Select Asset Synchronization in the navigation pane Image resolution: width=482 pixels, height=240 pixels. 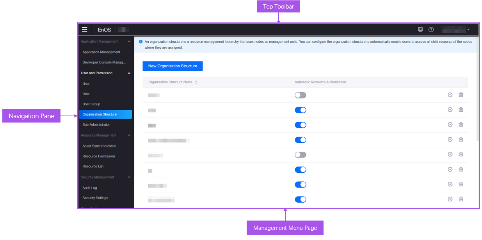[x=99, y=146]
